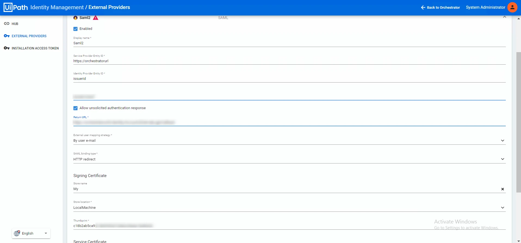Click the External Providers breadcrumb title
The image size is (521, 243).
click(109, 7)
